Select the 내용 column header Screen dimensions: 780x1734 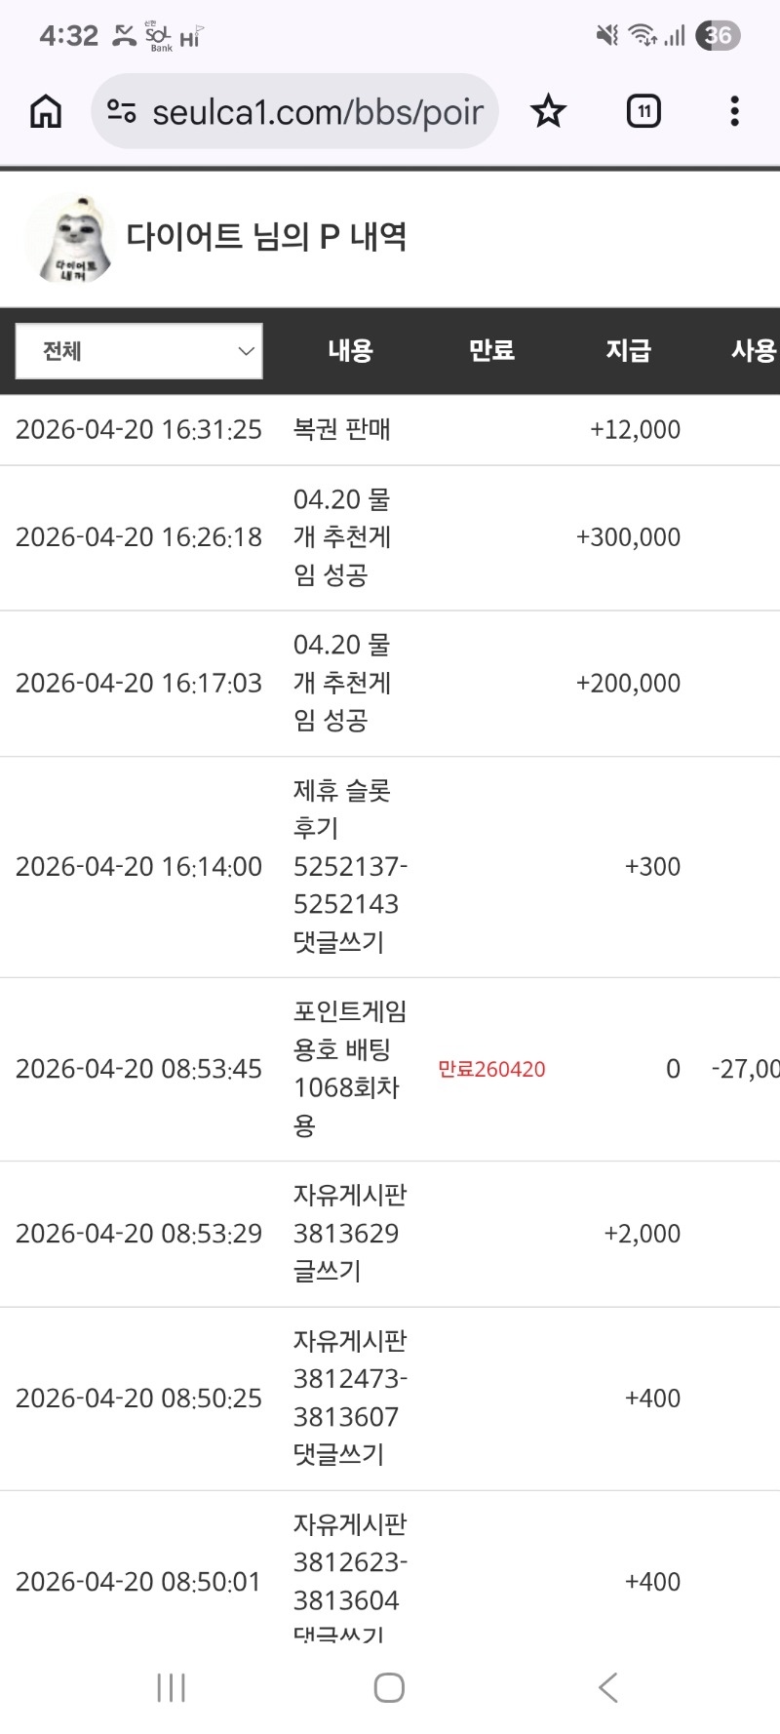click(350, 351)
